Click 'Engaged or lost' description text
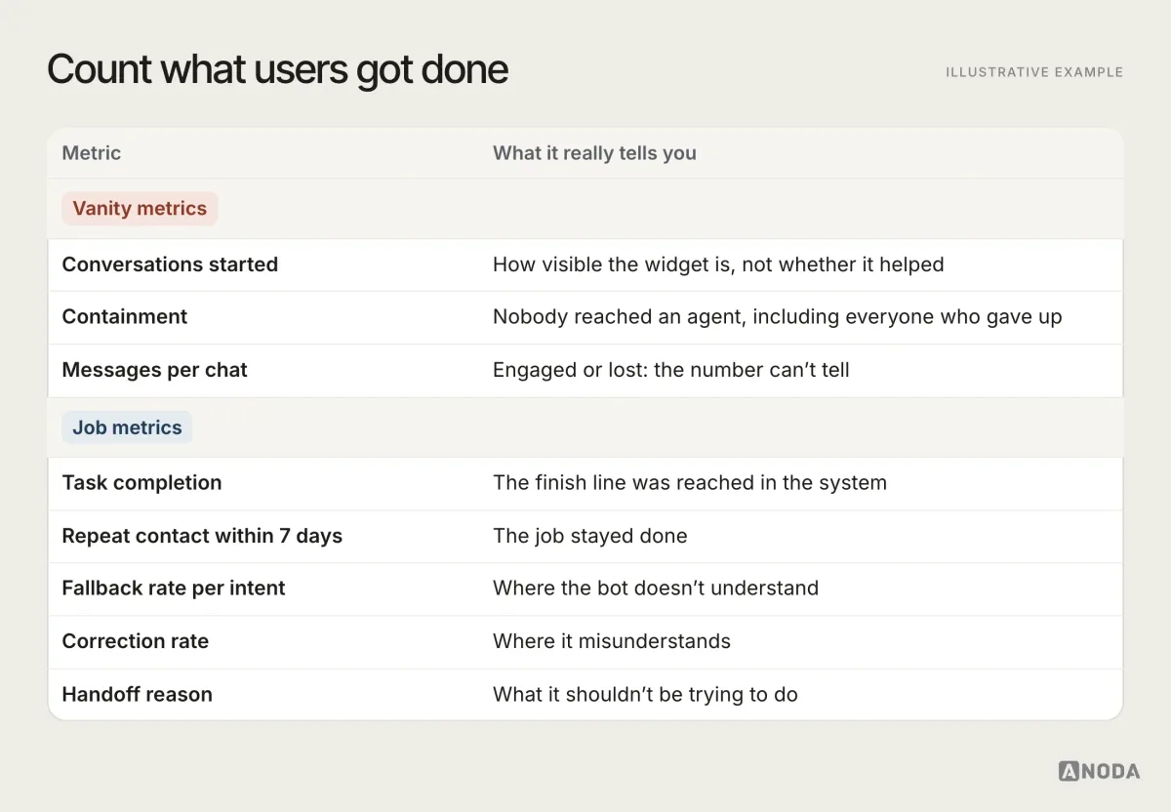 pyautogui.click(x=671, y=370)
